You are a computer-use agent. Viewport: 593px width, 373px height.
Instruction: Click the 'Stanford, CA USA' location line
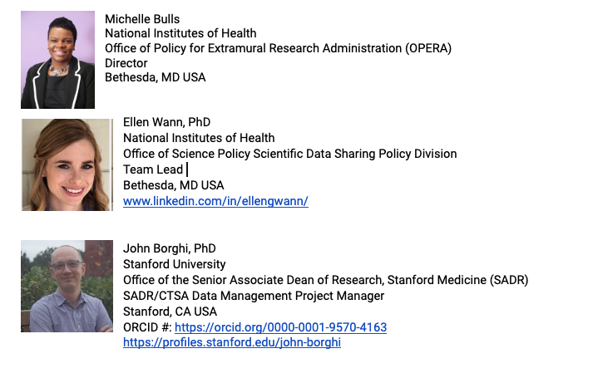tap(170, 312)
